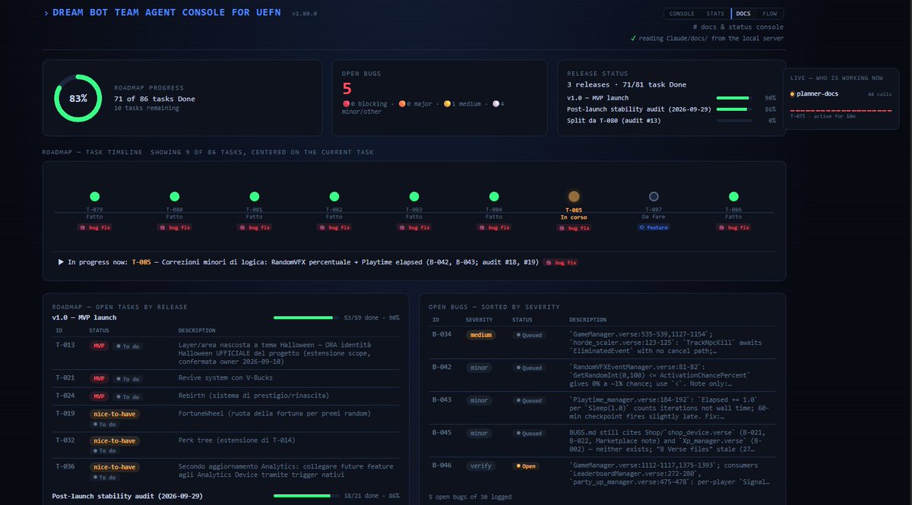Click the orange status dot beside planner-docs

coord(793,94)
